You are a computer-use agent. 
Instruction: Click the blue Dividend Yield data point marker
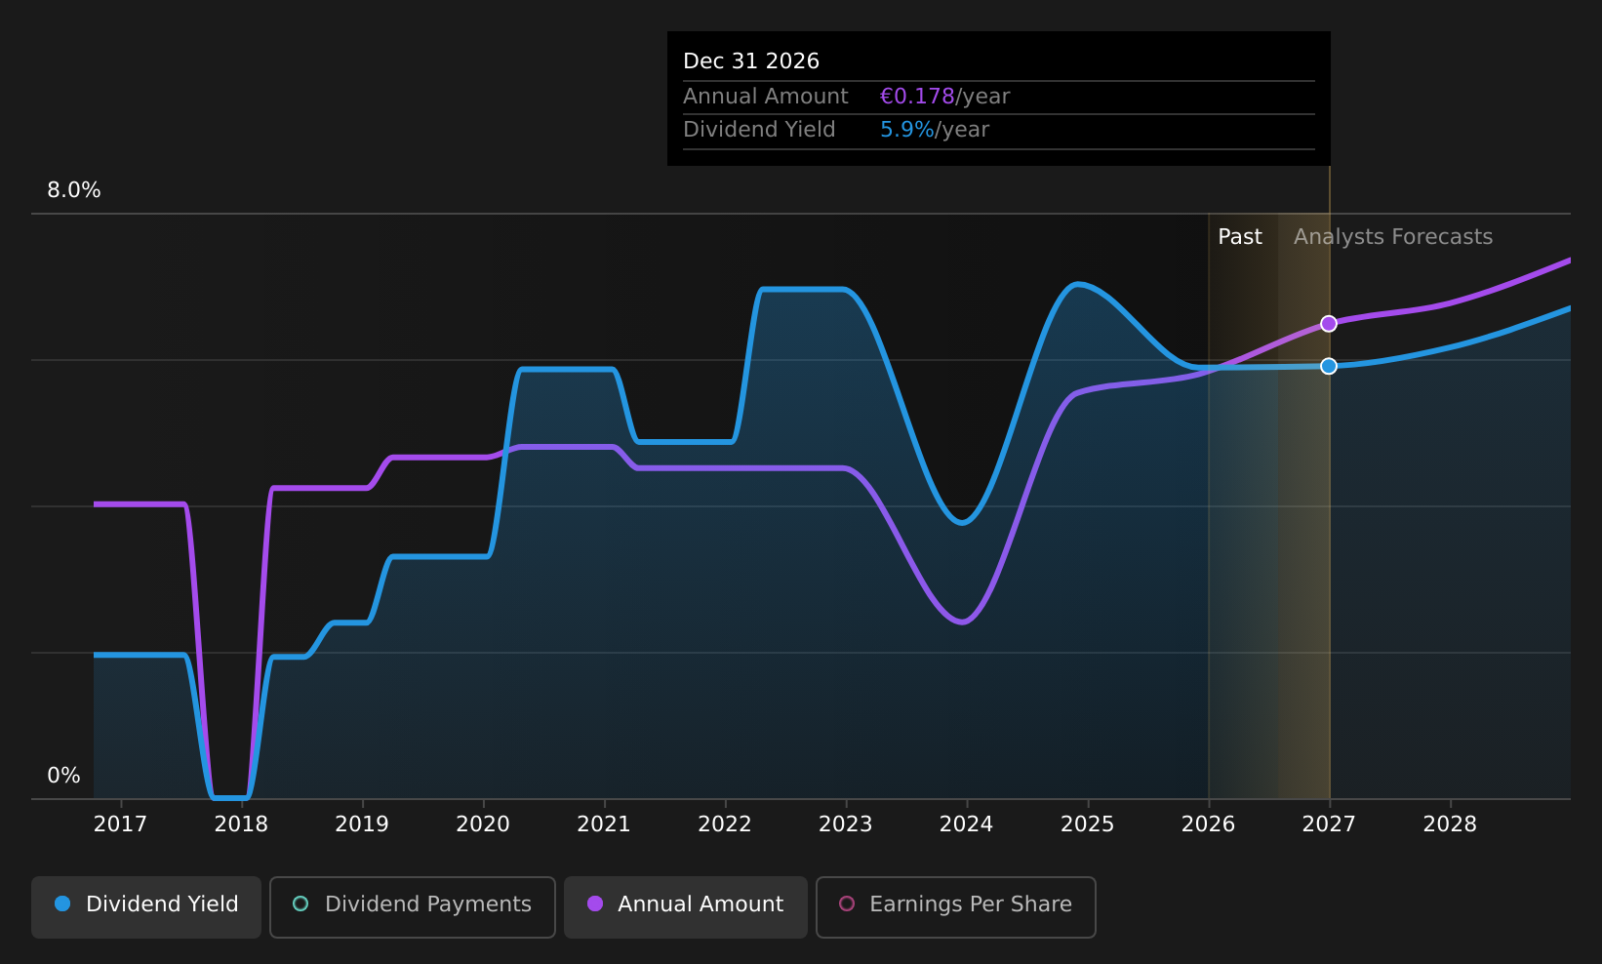[1329, 366]
